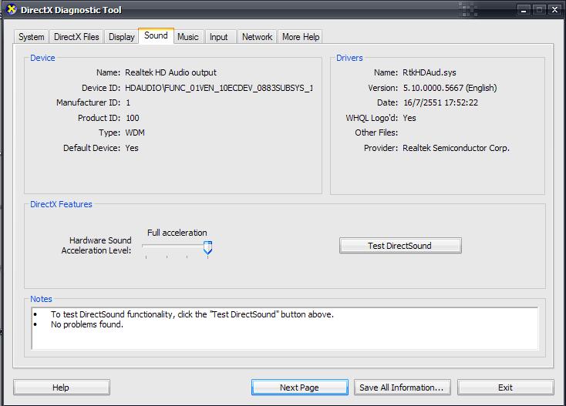Screen dimensions: 566x406
Task: Click the Hardware Sound Acceleration slider thumb
Action: (x=207, y=248)
